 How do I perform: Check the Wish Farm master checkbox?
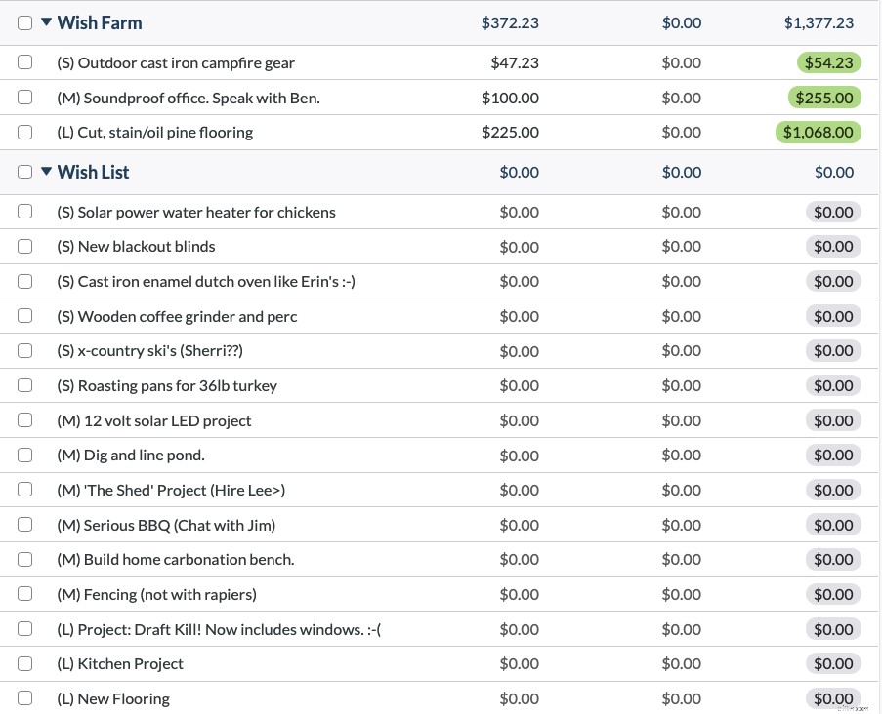pyautogui.click(x=24, y=21)
